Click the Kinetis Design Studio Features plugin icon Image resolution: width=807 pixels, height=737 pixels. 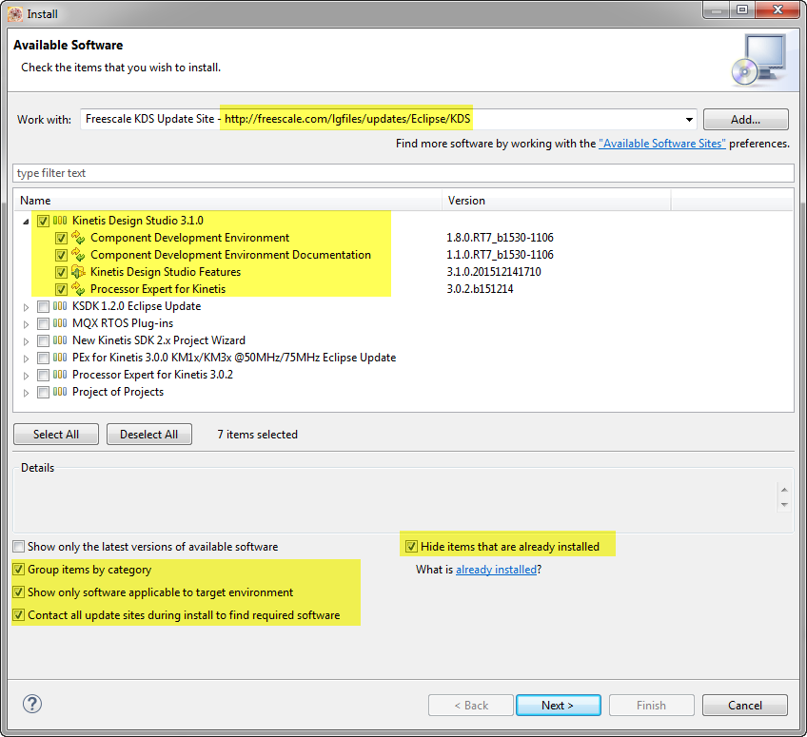coord(78,272)
